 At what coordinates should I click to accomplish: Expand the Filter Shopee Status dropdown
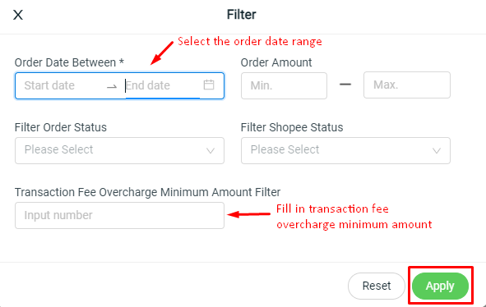pos(345,151)
